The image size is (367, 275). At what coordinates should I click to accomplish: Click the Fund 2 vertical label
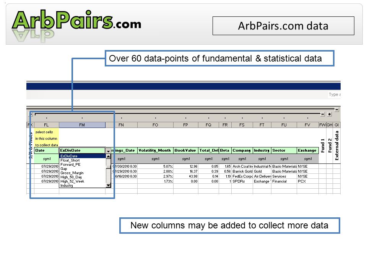(x=330, y=146)
